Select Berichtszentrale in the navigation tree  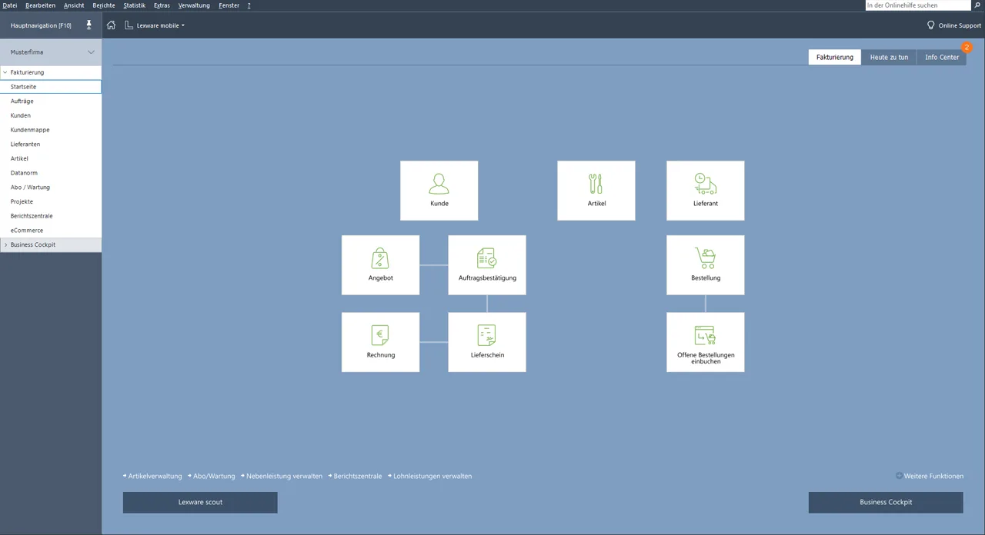[51, 216]
